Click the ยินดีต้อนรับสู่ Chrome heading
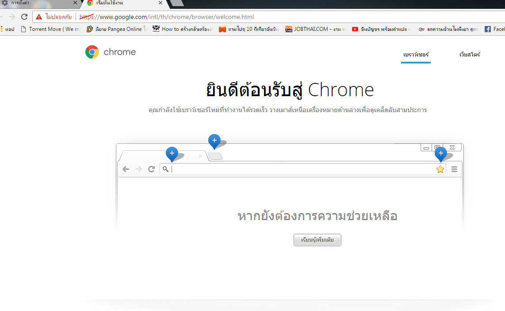 click(290, 90)
